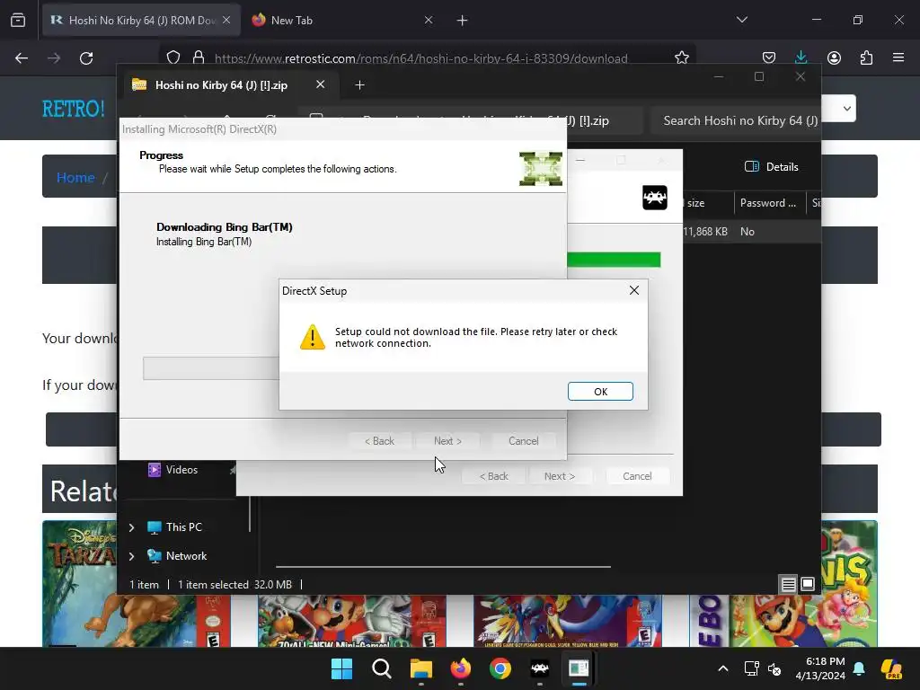Click the Home breadcrumb link

pyautogui.click(x=75, y=177)
